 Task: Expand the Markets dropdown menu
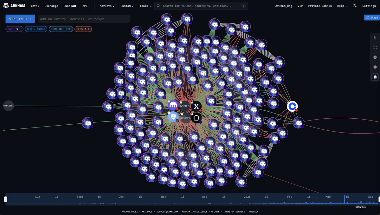107,6
